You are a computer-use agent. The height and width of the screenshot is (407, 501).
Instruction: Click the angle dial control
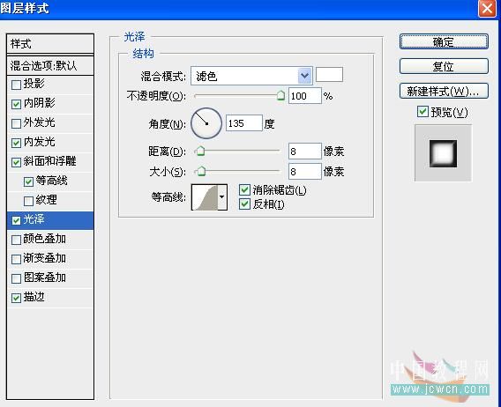click(206, 123)
